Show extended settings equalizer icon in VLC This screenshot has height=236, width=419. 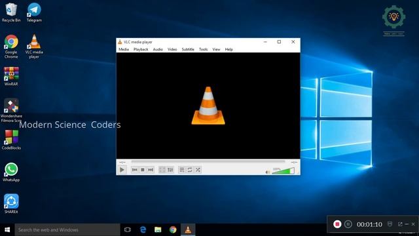click(x=170, y=170)
